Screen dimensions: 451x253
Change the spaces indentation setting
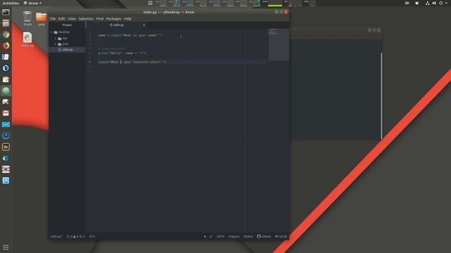(234, 237)
